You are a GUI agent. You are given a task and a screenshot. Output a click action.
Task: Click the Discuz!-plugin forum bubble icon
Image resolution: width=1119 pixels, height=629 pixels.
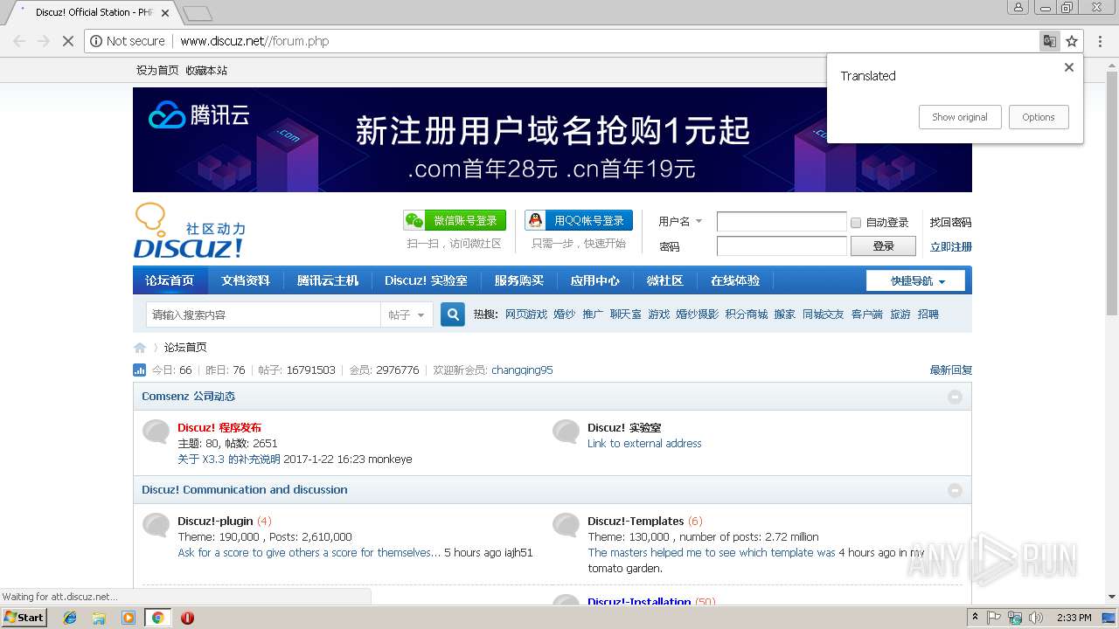click(x=156, y=525)
